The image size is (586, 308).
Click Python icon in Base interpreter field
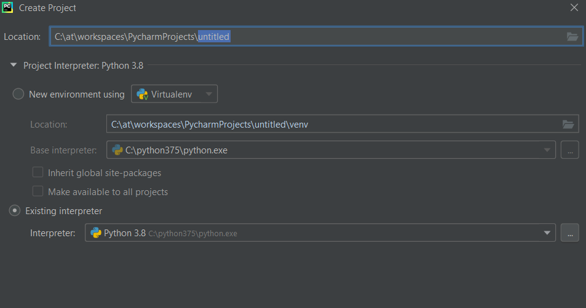117,150
